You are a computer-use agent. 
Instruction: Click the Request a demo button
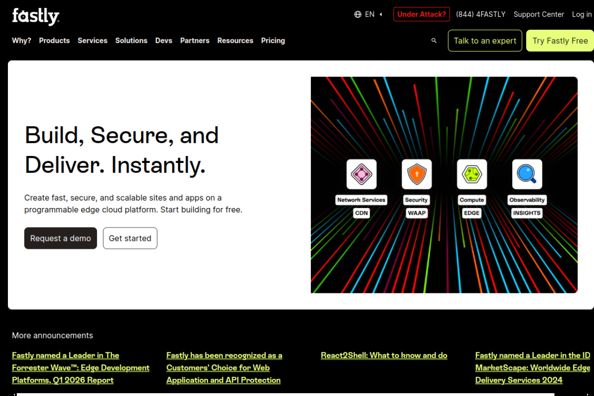click(x=60, y=238)
